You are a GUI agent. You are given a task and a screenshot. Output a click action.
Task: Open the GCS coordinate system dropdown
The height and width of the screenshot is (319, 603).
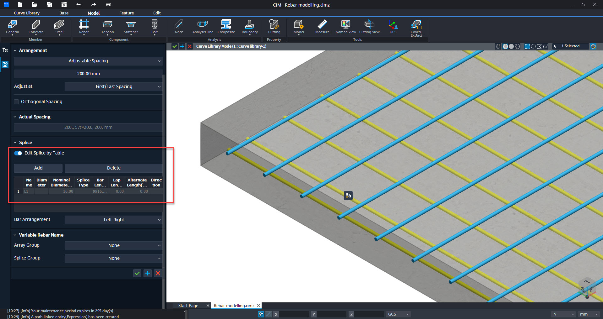tap(398, 314)
